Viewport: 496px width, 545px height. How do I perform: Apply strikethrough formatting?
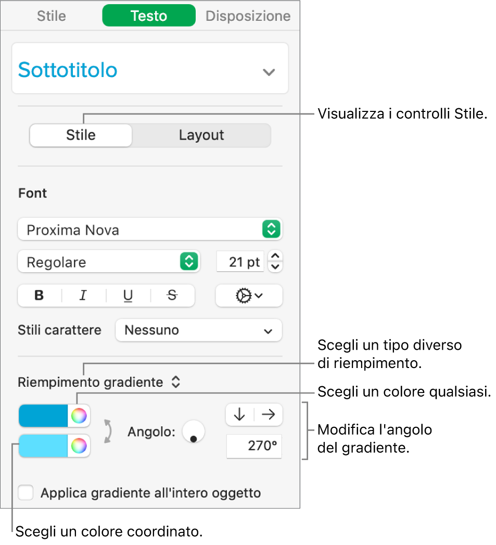pyautogui.click(x=172, y=296)
